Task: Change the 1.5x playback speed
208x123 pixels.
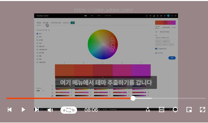Action: click(x=148, y=110)
